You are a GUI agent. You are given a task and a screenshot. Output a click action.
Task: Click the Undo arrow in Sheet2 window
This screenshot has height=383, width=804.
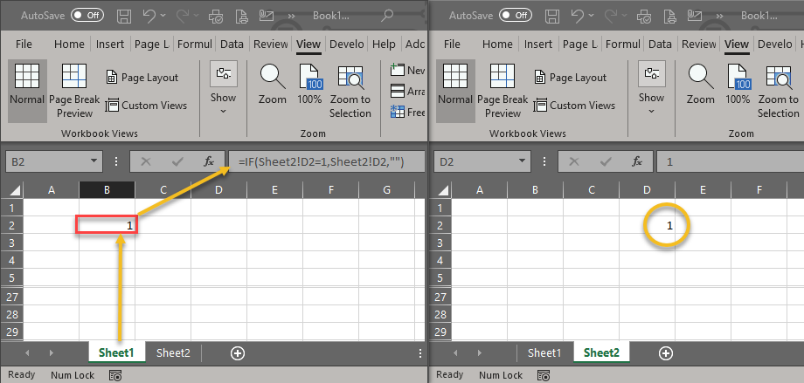(578, 16)
